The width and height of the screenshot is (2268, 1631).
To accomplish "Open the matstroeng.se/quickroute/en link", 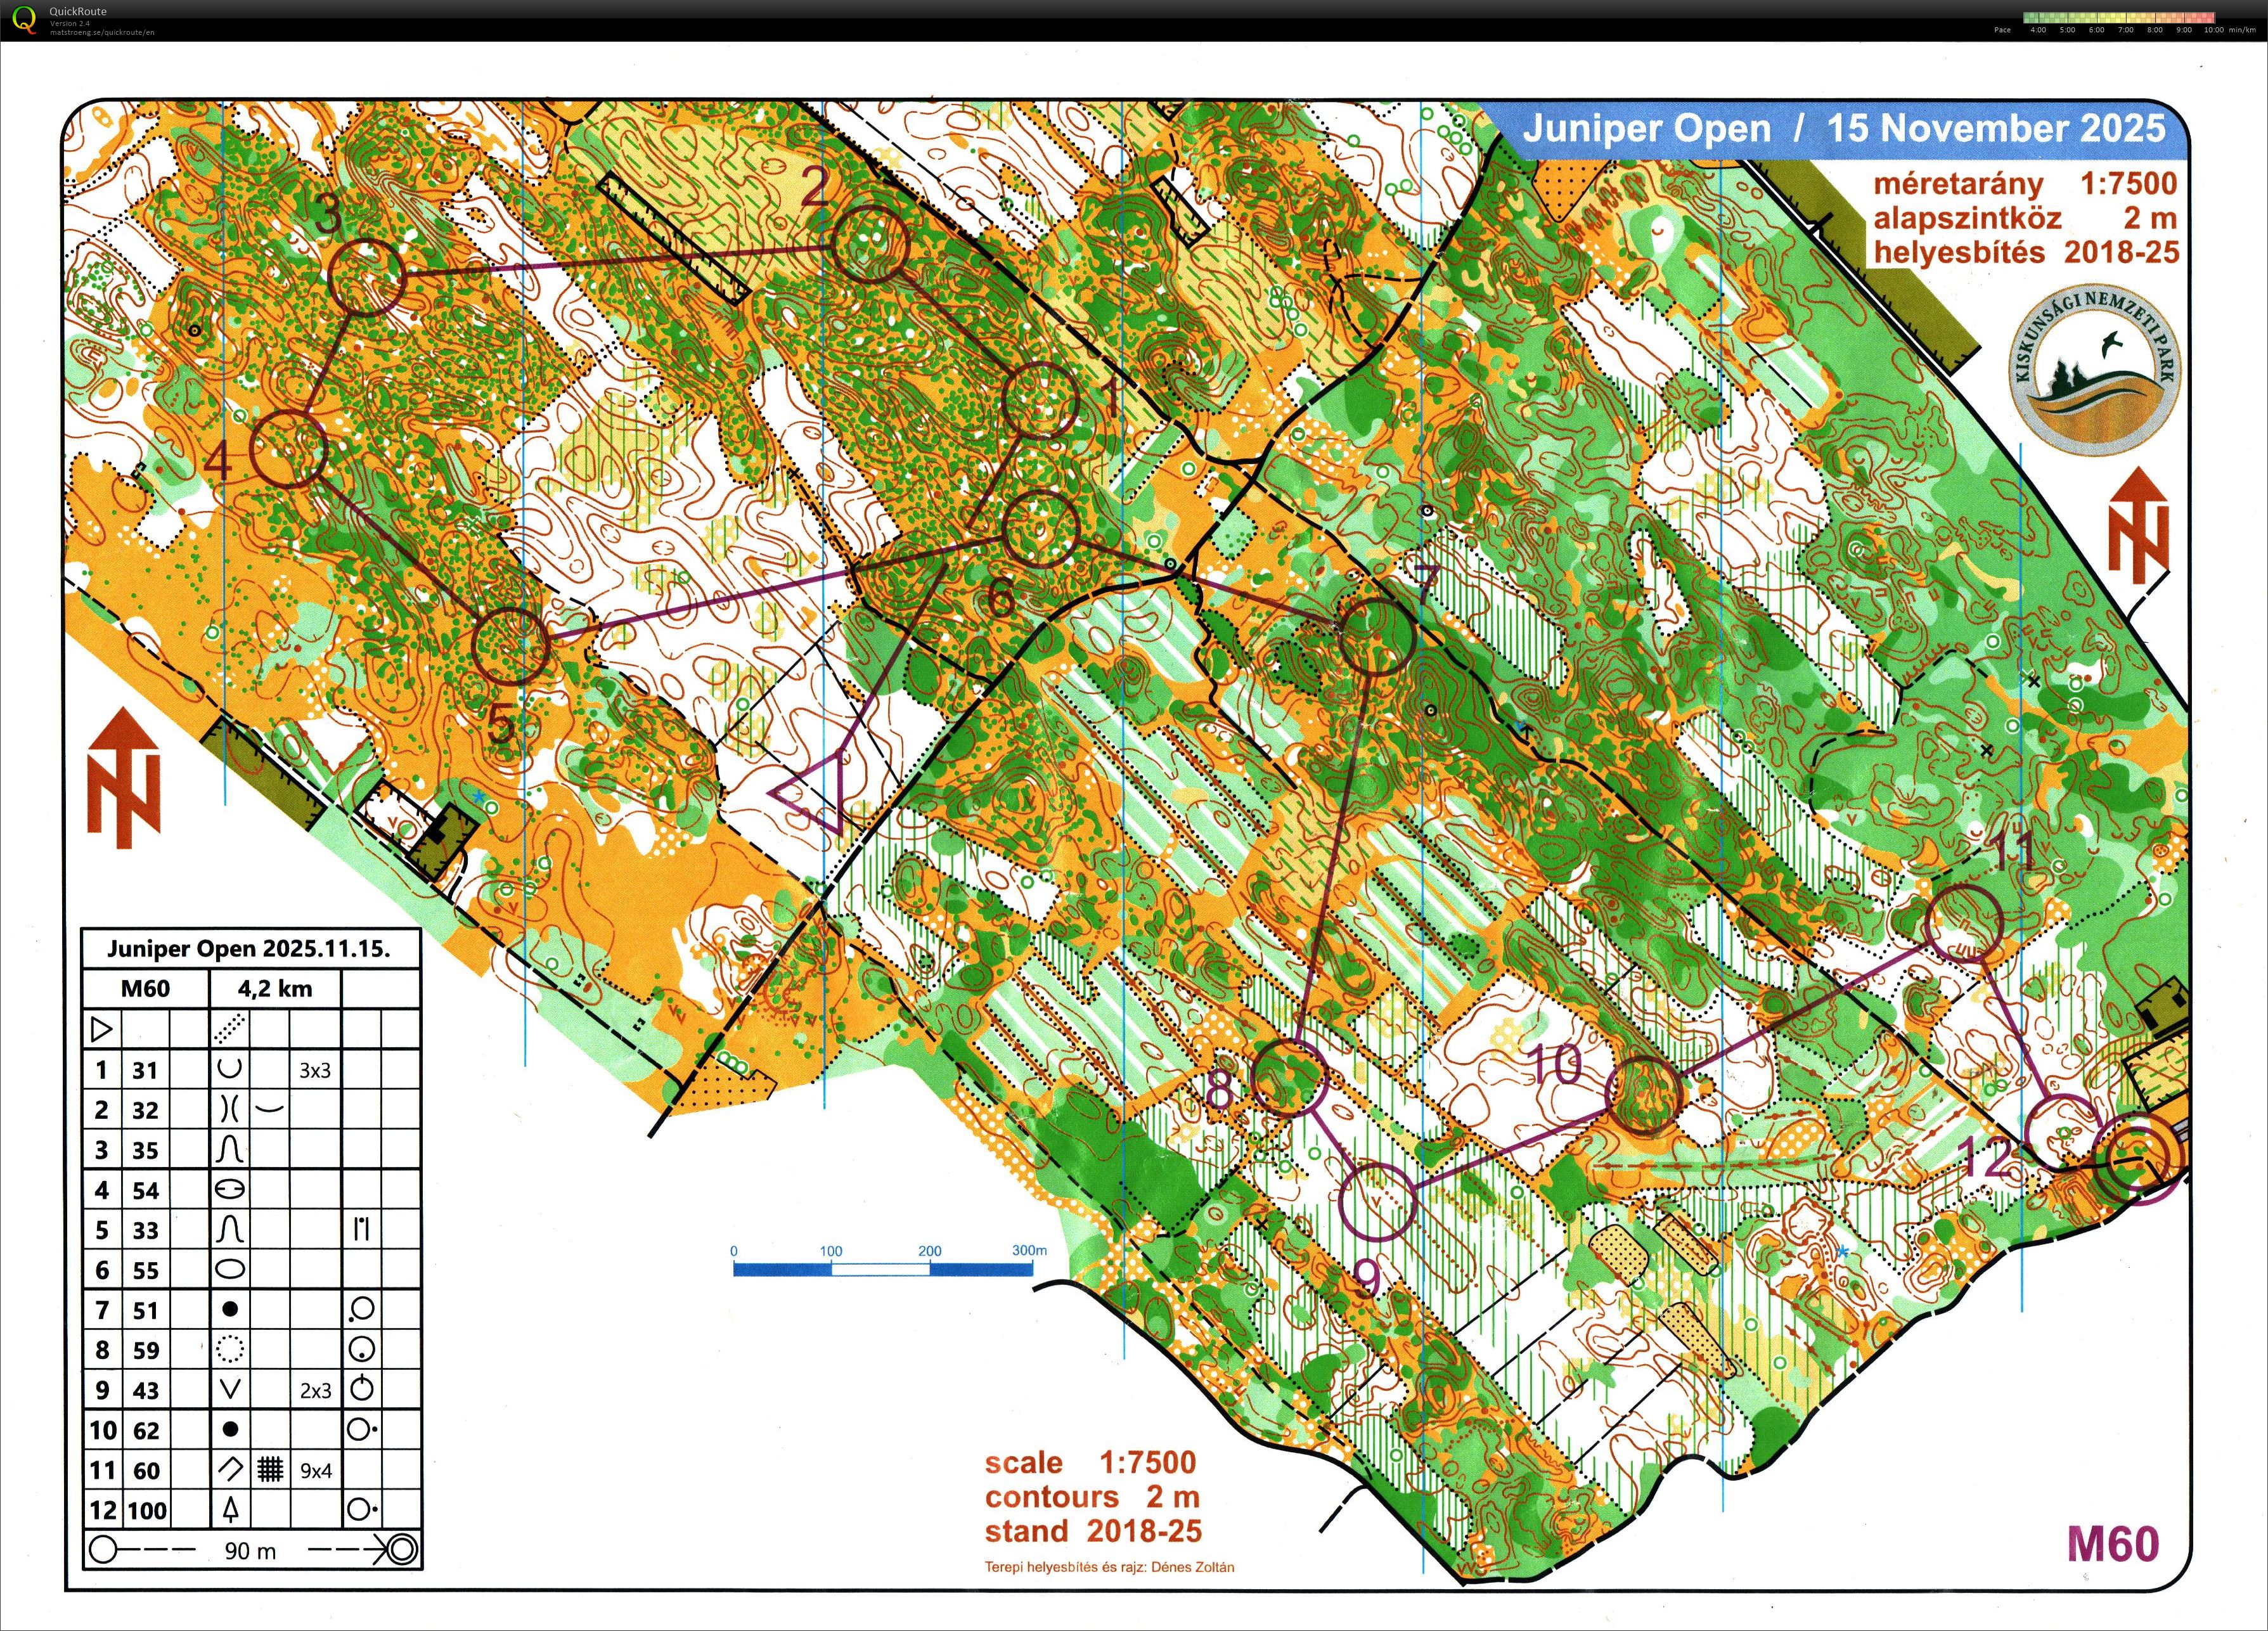I will point(102,32).
